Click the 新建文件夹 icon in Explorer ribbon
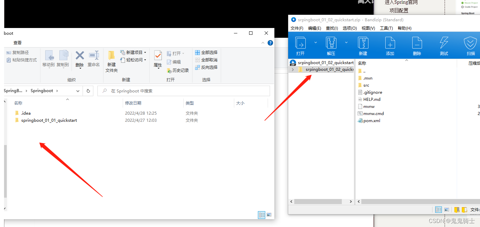The image size is (480, 227). pos(111,55)
